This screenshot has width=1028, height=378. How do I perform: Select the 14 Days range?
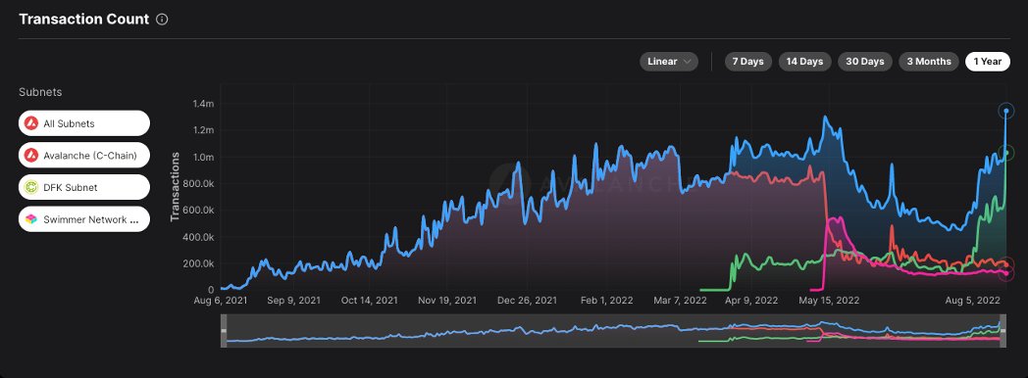[804, 62]
